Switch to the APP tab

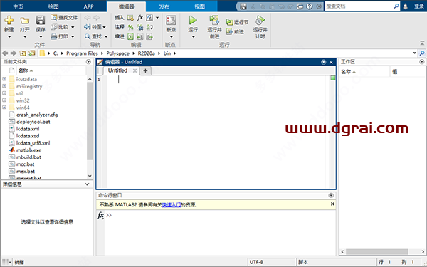click(88, 6)
